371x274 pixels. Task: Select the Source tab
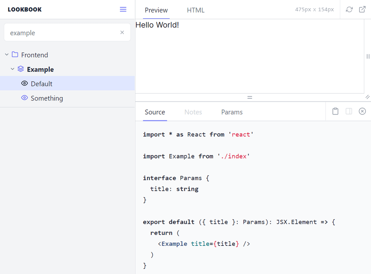point(155,112)
